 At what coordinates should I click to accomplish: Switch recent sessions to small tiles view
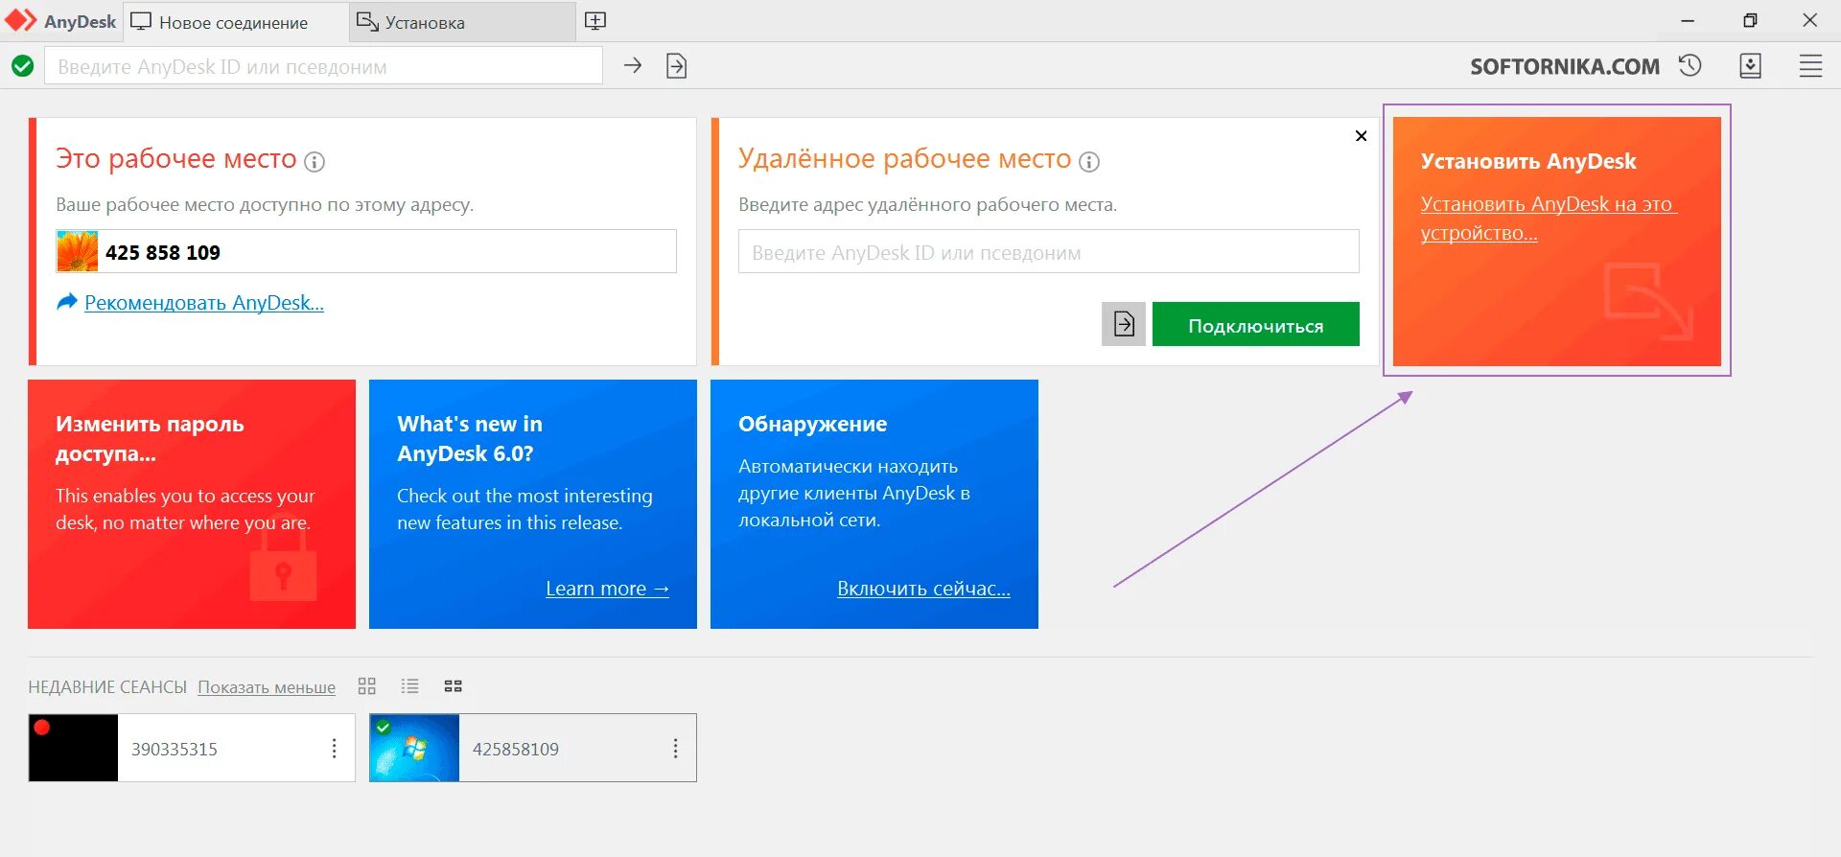point(454,685)
